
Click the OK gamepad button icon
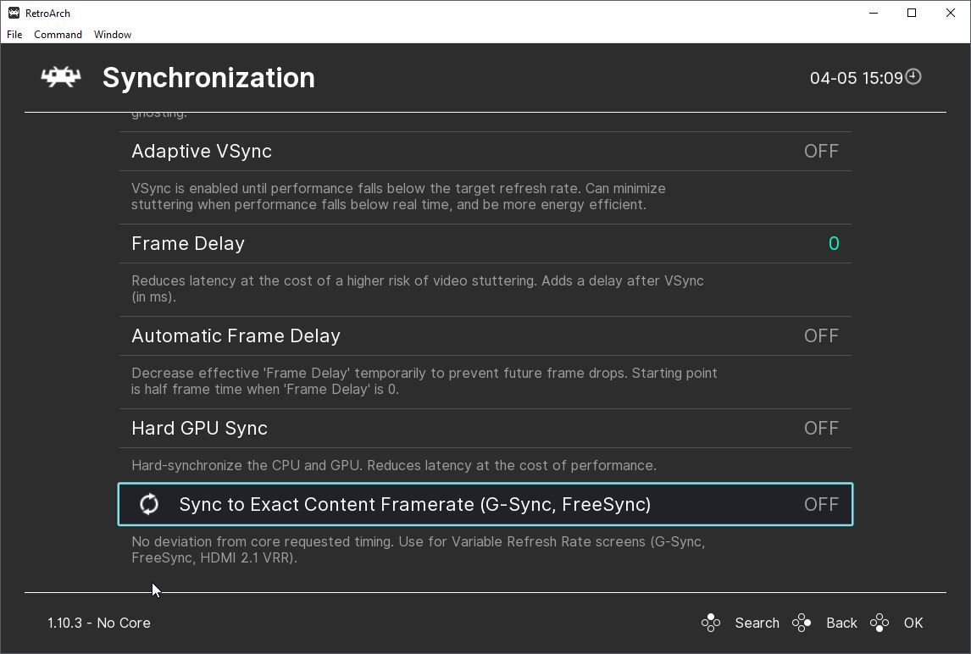[879, 623]
